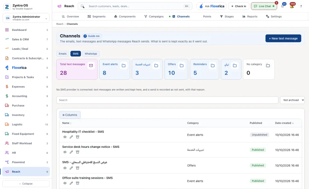Image resolution: width=309 pixels, height=189 pixels.
Task: Click the global search customers, leads, deals box
Action: [135, 6]
